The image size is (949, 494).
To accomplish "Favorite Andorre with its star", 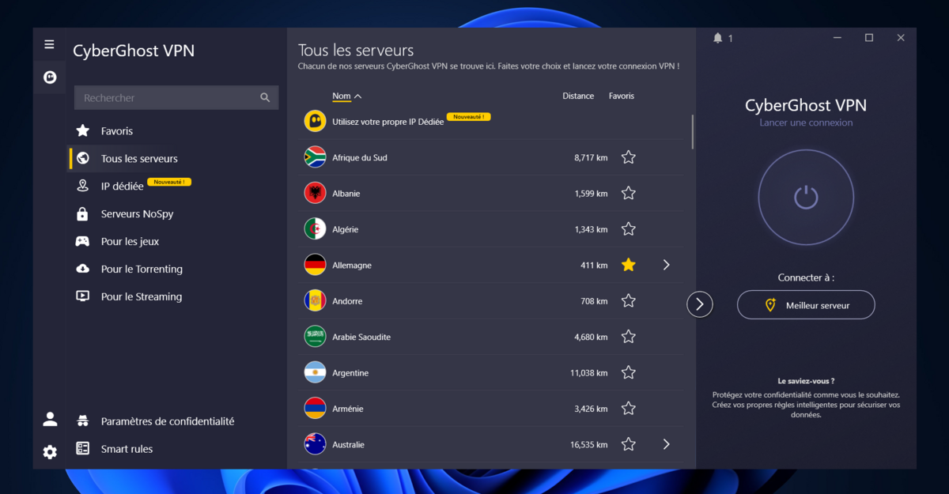I will click(629, 301).
